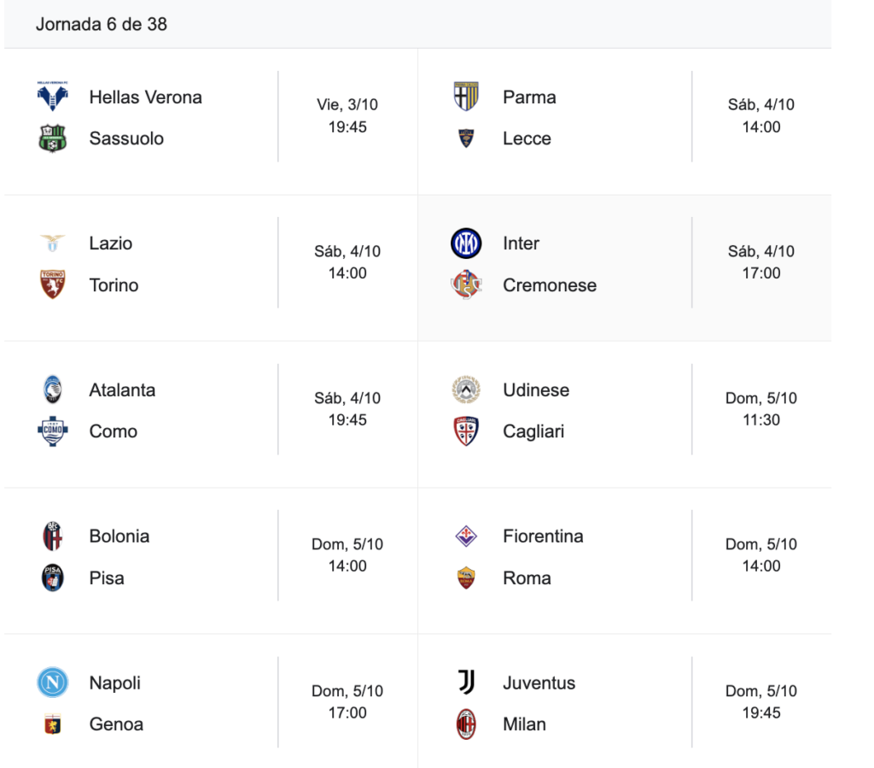Open the Bolonia team name link

pos(119,536)
